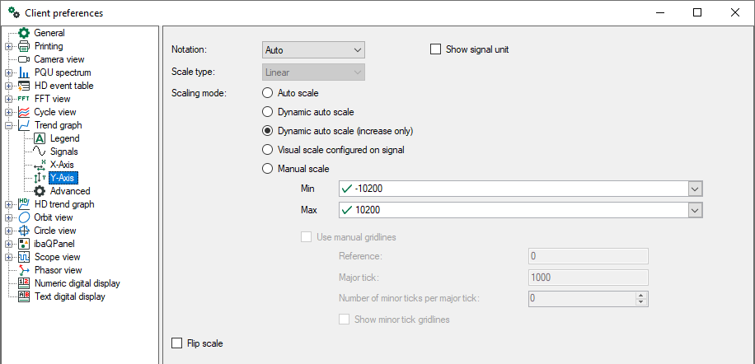Select the Phasor view icon

[24, 270]
